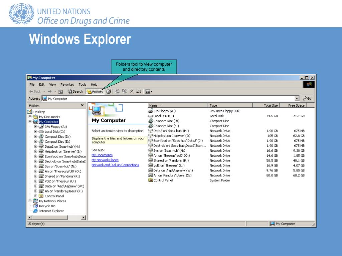Close the Folders pane with its X
342x256 pixels.
(82, 105)
